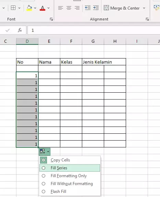Select the Jenis Kelamin header cell
Image resolution: width=160 pixels, height=197 pixels.
tap(104, 62)
